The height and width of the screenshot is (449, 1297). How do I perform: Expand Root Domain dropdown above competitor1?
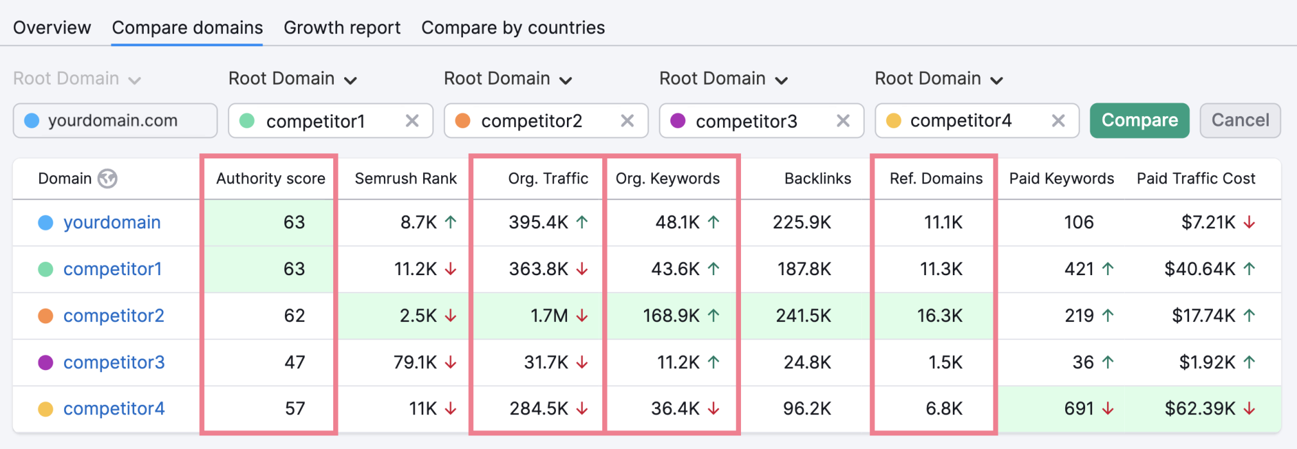293,79
